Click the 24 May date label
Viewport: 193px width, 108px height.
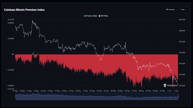click(106, 91)
